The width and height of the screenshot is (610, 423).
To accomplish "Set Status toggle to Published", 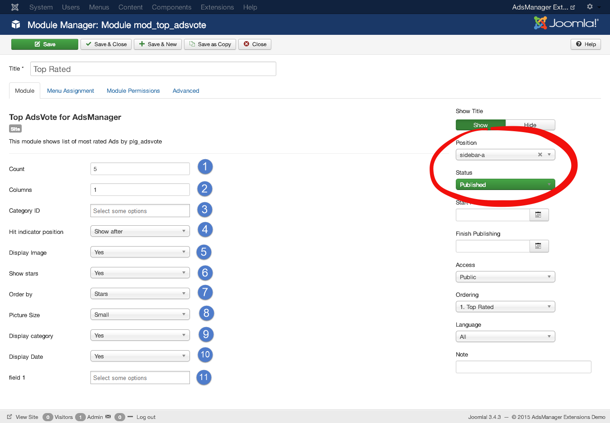I will (x=505, y=184).
